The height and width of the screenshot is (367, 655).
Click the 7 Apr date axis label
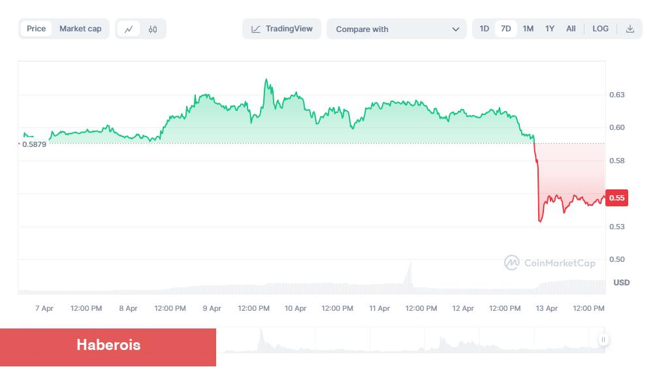(x=44, y=308)
